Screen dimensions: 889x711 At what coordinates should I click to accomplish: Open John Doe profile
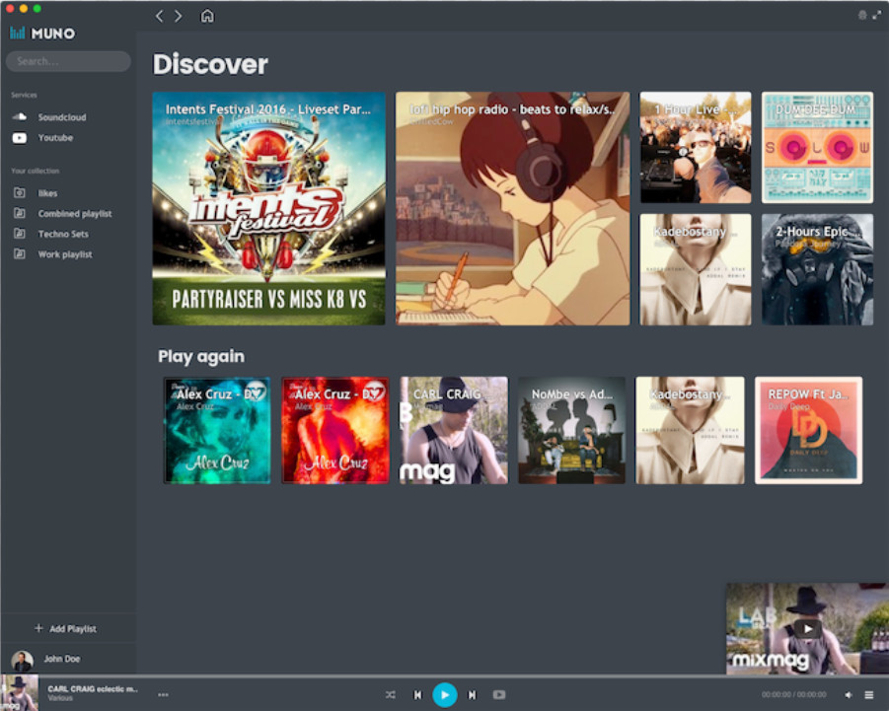click(x=62, y=659)
